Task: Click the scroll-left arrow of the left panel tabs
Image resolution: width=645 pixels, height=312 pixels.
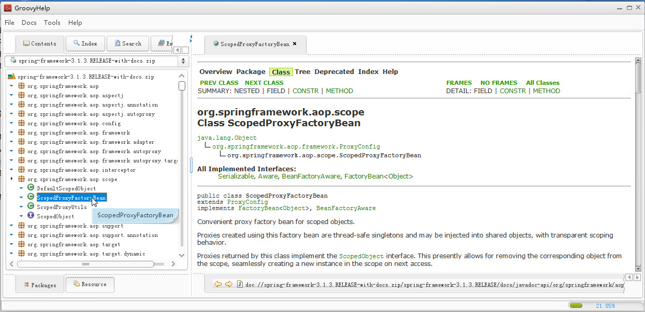Action: (x=177, y=50)
